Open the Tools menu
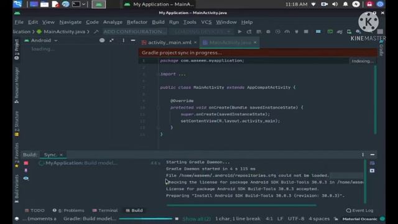This screenshot has width=398, height=224. click(190, 22)
